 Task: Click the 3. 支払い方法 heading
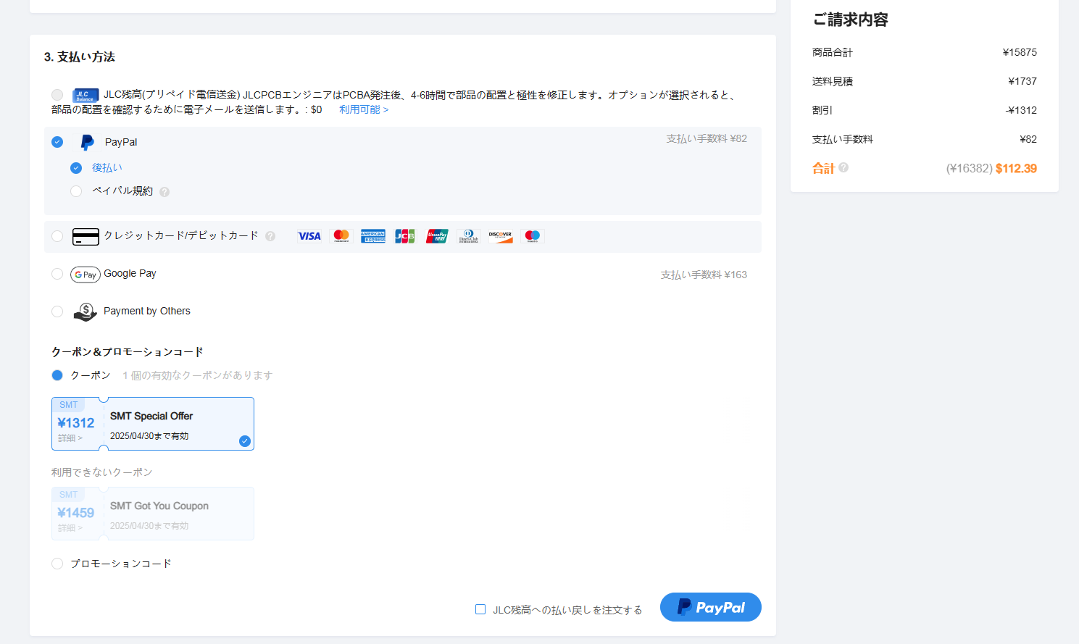point(80,57)
